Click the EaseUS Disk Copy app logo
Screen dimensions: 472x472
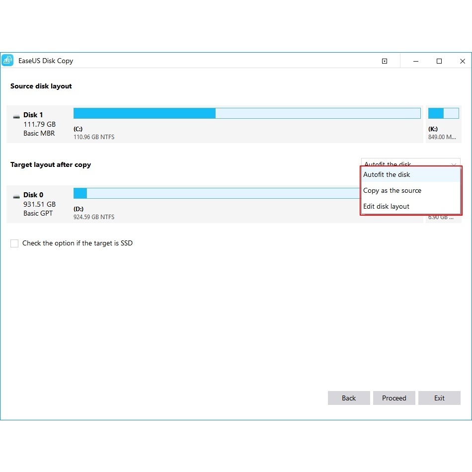pyautogui.click(x=7, y=61)
